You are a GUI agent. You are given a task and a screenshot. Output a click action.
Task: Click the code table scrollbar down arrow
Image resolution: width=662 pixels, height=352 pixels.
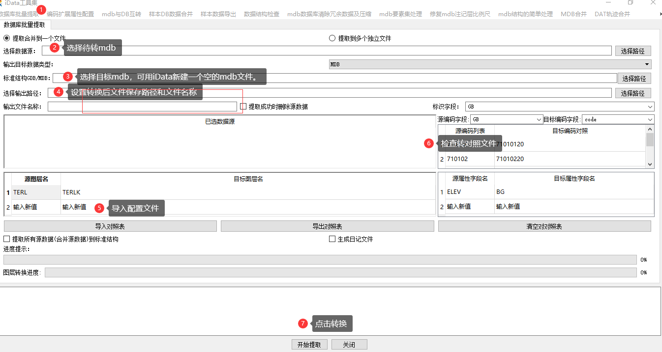(x=650, y=164)
